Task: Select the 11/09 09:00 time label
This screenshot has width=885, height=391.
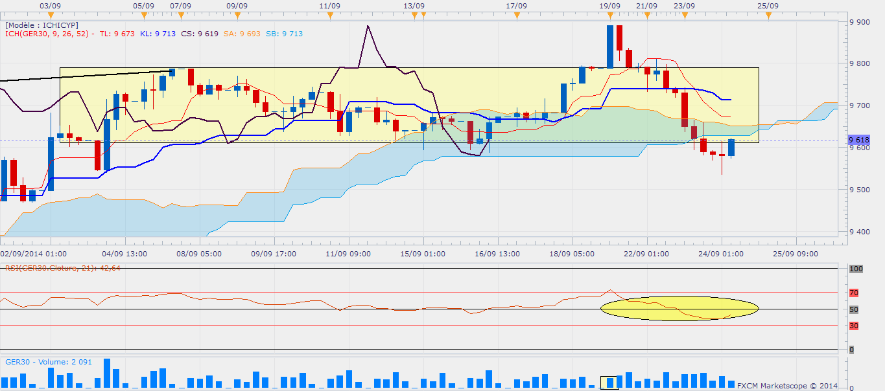Action: pyautogui.click(x=348, y=254)
